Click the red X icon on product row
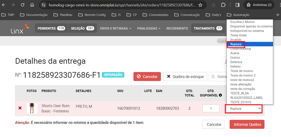 point(20,108)
